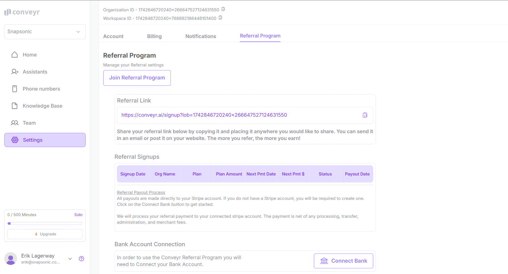Click Join Referral Program button
This screenshot has height=274, width=508.
(137, 78)
